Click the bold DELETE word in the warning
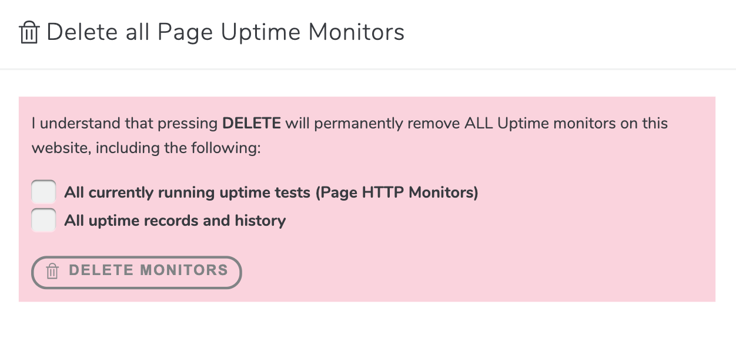 [252, 124]
